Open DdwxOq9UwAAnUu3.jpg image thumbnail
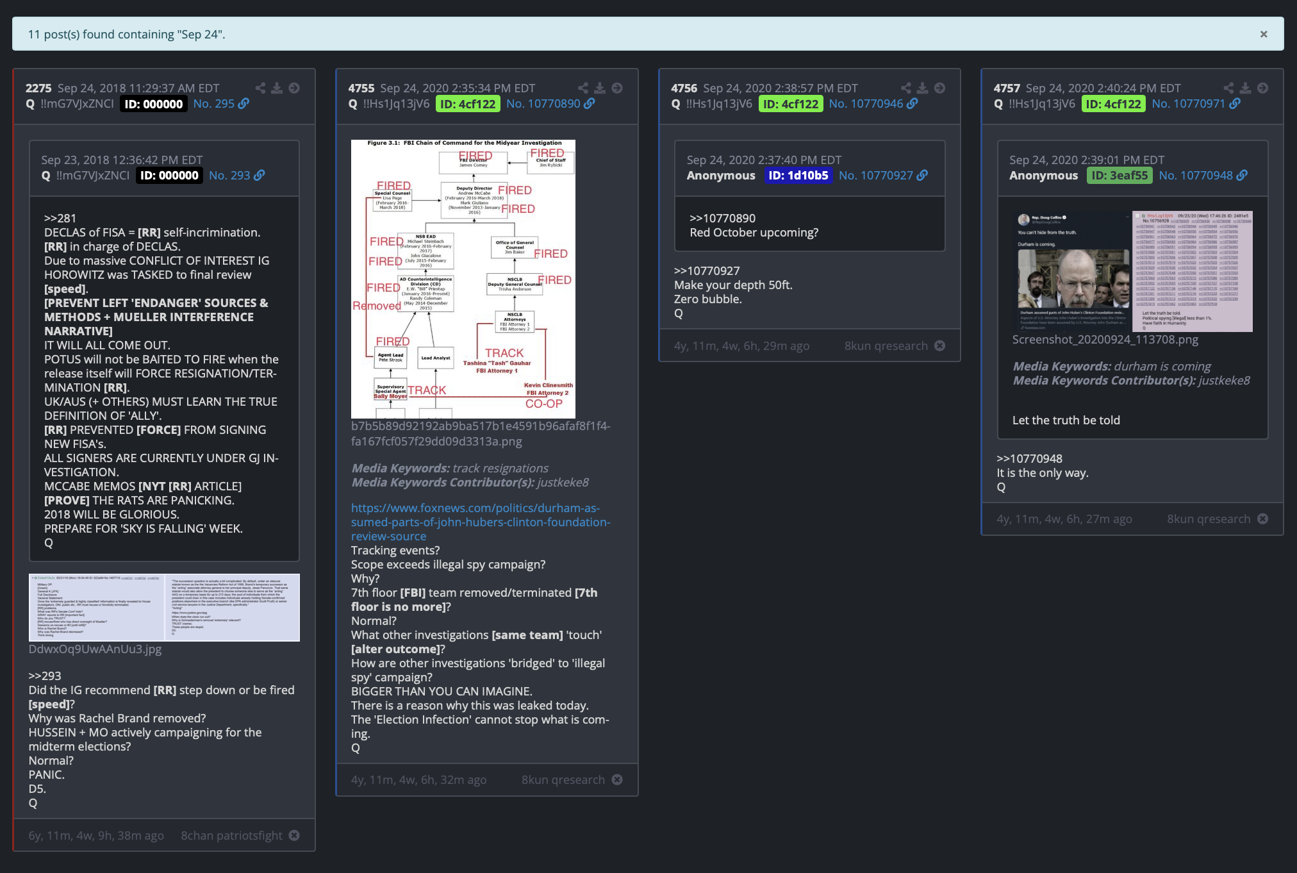Image resolution: width=1297 pixels, height=873 pixels. coord(164,607)
